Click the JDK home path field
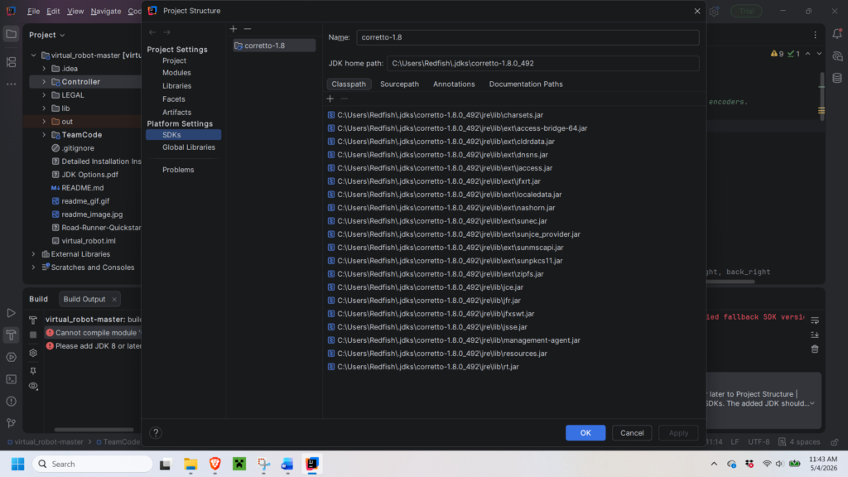The height and width of the screenshot is (477, 848). tap(543, 63)
